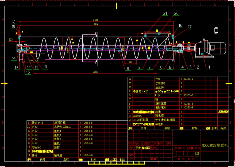This screenshot has width=235, height=167.
Task: Click the 十字滑块联轴器 cell in parts list
Action: pyautogui.click(x=165, y=120)
